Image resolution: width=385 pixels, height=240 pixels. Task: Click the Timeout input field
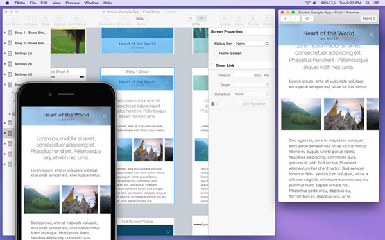[x=247, y=75]
